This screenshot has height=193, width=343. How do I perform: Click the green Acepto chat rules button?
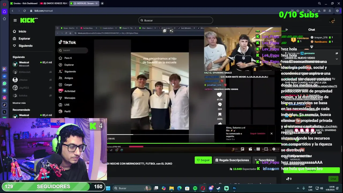coord(312,170)
